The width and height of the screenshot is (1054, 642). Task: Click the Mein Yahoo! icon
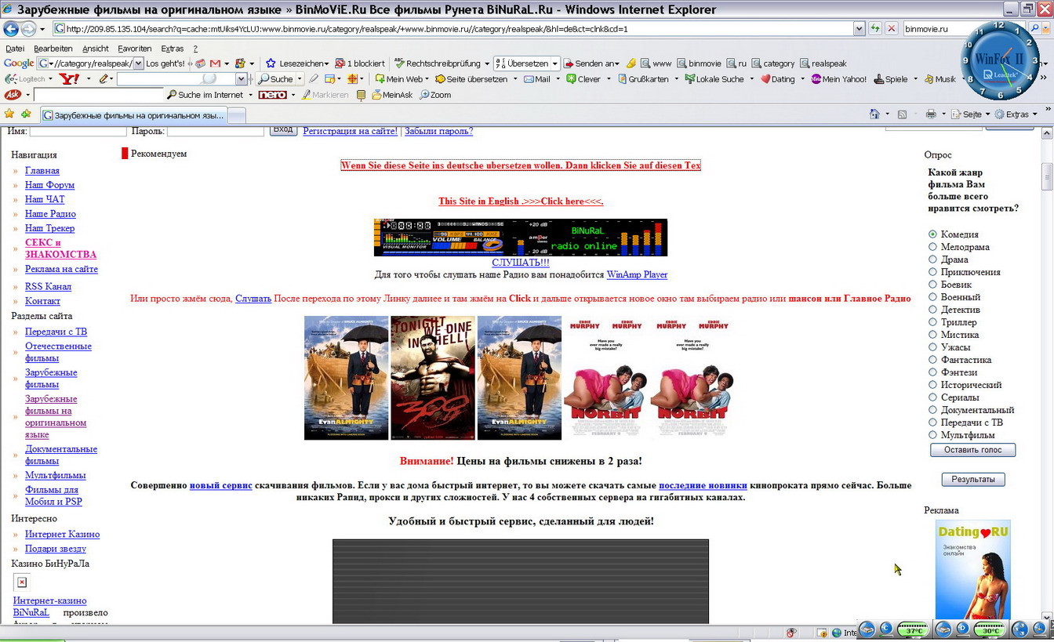pyautogui.click(x=838, y=79)
